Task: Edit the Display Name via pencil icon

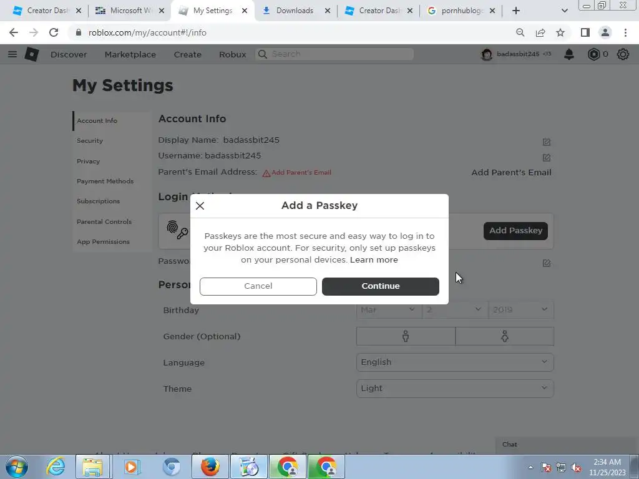Action: tap(547, 142)
